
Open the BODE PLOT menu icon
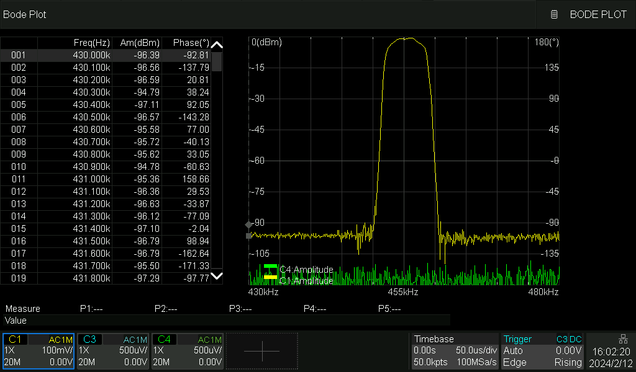point(554,15)
